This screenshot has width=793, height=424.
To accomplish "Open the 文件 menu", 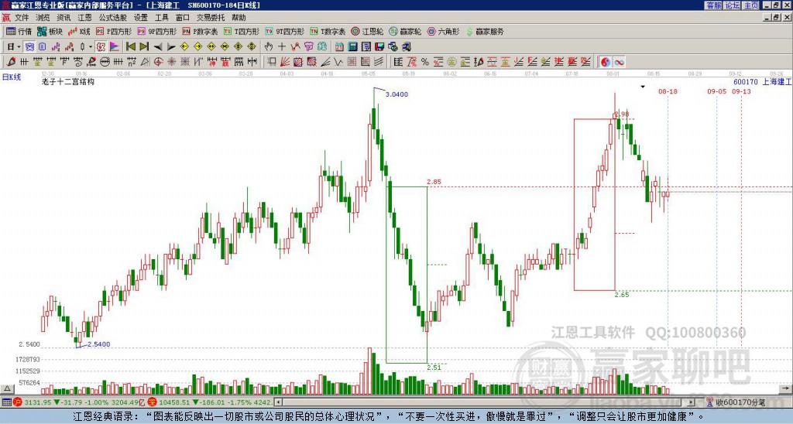I will tap(22, 18).
